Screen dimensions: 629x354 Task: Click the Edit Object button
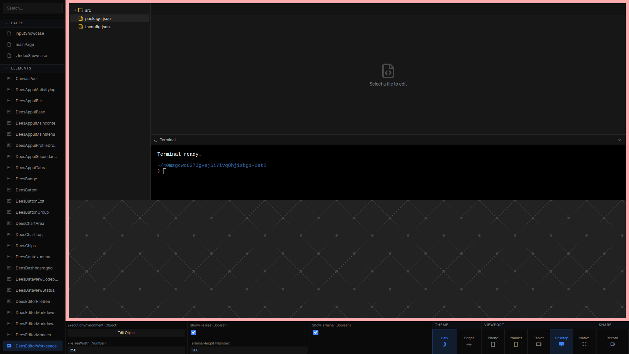(126, 333)
